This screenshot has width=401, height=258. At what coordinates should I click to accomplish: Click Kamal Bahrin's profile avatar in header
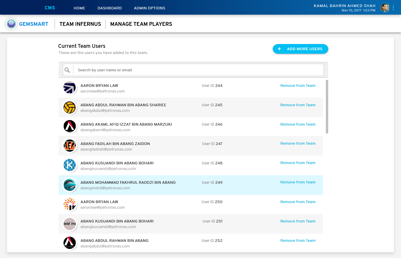coord(385,8)
